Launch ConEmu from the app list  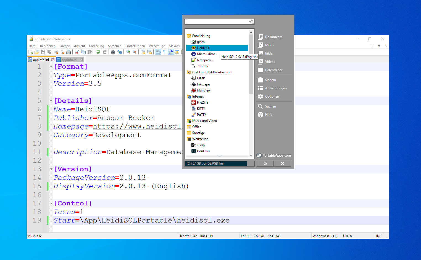203,151
